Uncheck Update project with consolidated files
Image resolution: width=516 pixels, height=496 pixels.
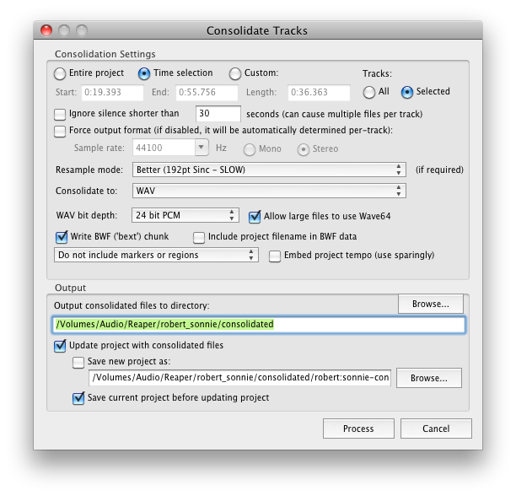[x=60, y=346]
